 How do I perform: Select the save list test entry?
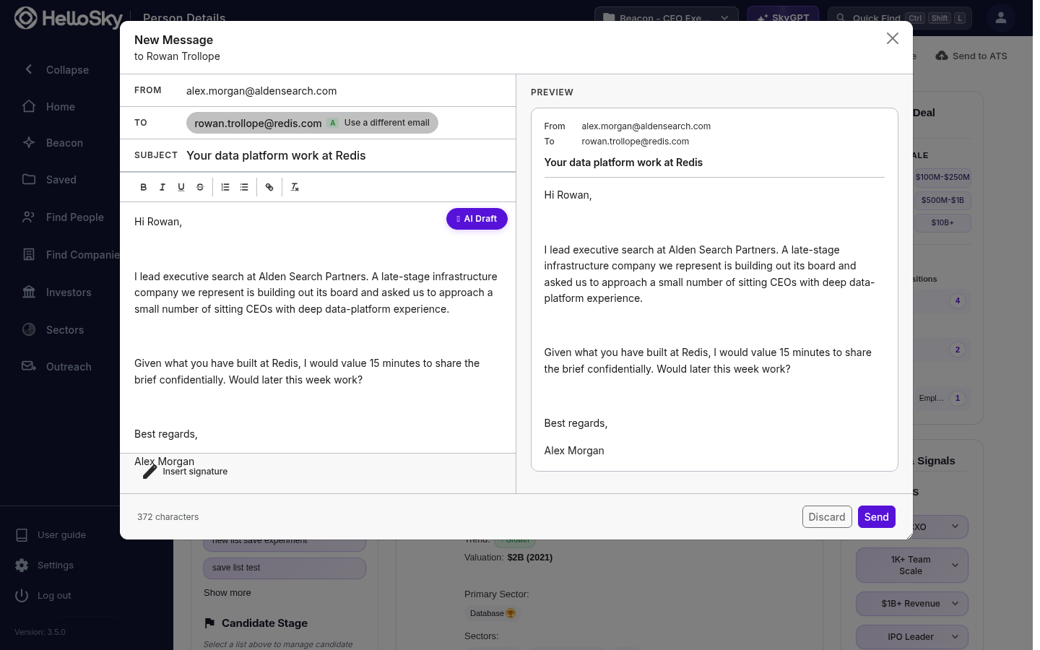point(285,568)
